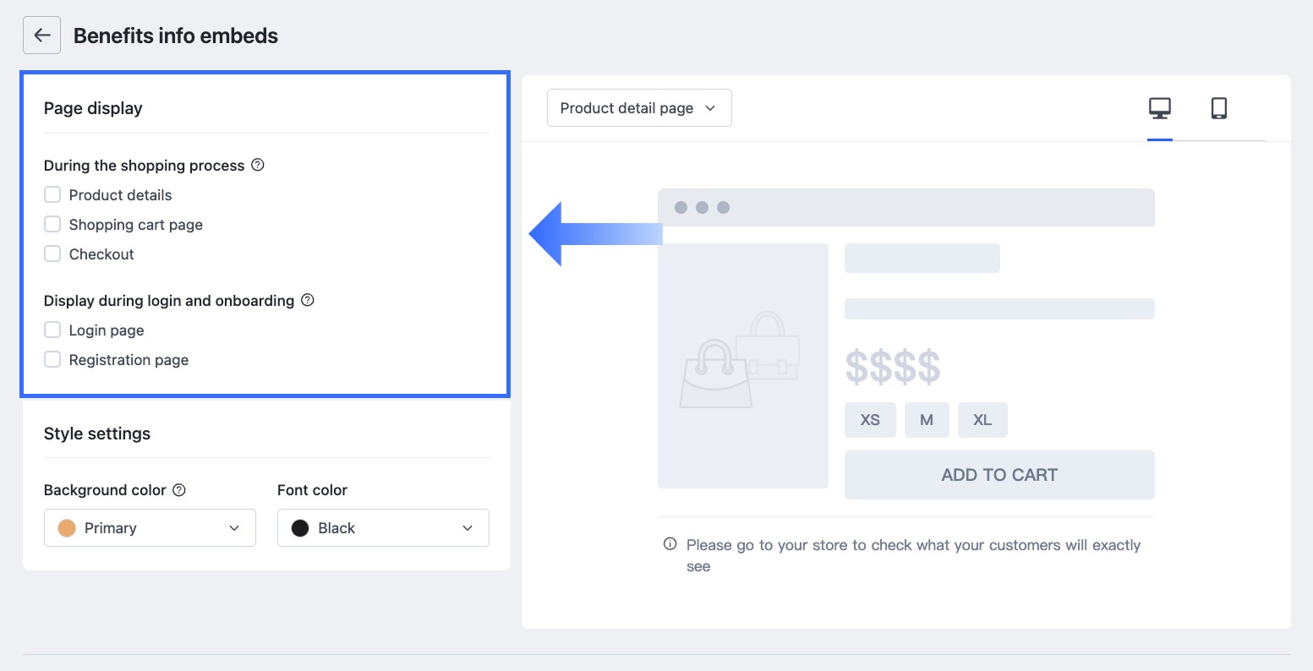Click help icon beside shopping process heading
Viewport: 1313px width, 671px height.
pos(258,165)
